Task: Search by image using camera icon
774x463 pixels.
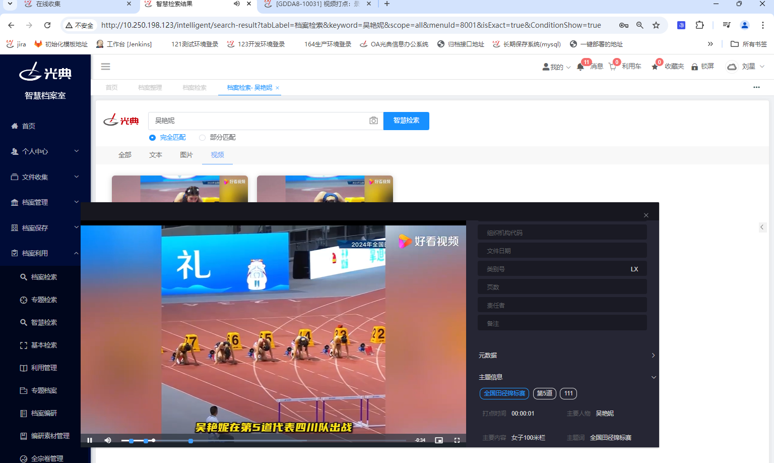Action: click(x=373, y=121)
